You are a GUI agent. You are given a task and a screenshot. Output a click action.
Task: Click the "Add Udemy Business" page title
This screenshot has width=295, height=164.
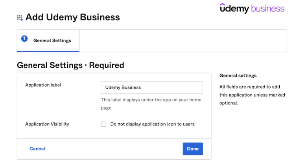pos(72,17)
